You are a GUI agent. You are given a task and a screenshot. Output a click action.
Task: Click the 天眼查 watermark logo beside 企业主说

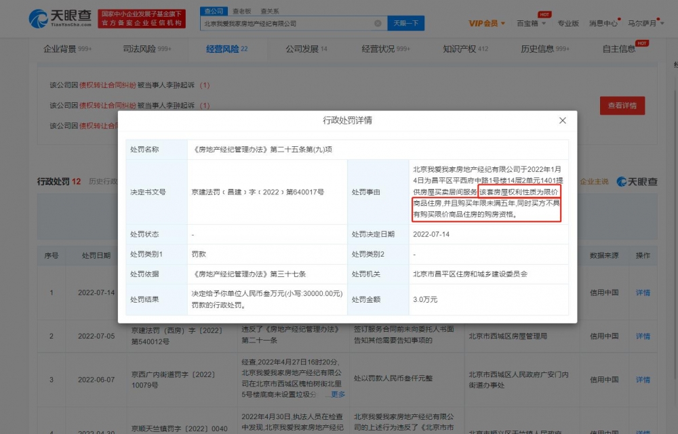(x=637, y=182)
